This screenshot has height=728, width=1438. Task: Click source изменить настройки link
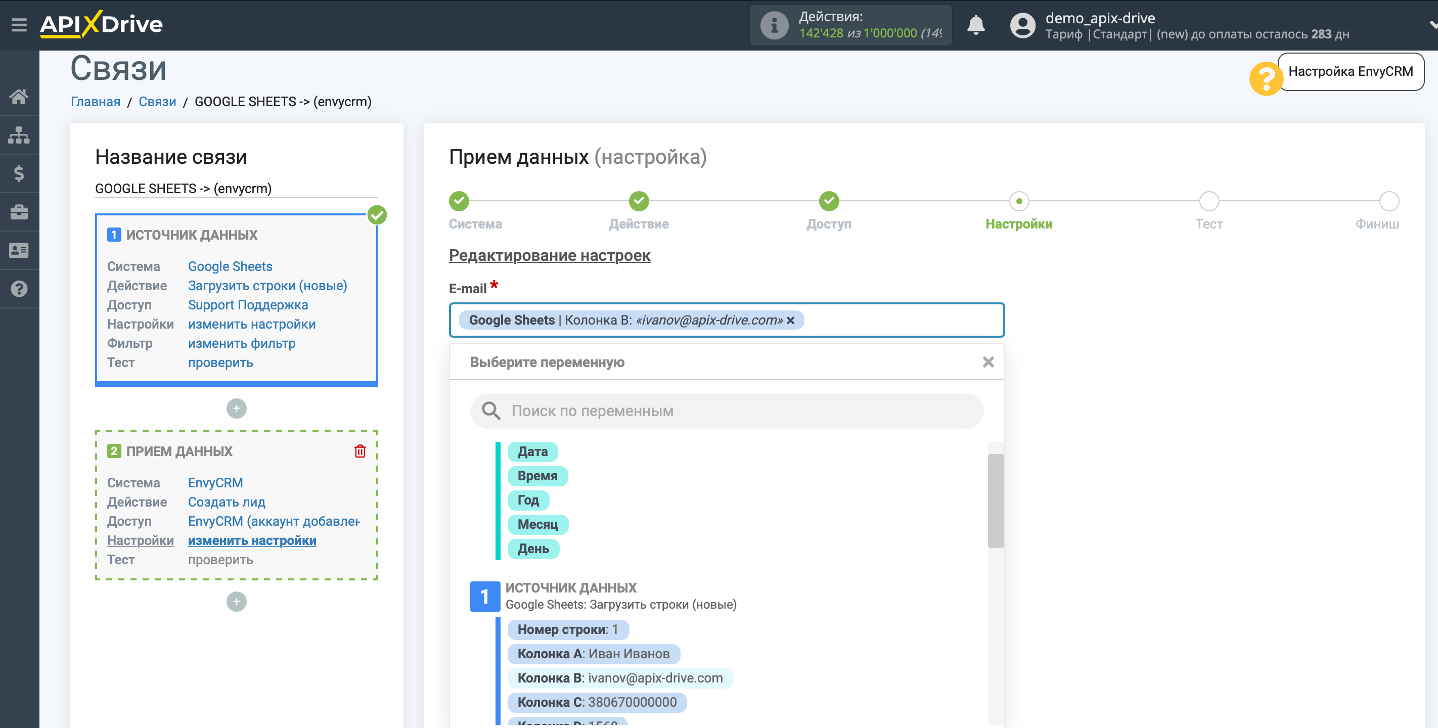pos(252,325)
